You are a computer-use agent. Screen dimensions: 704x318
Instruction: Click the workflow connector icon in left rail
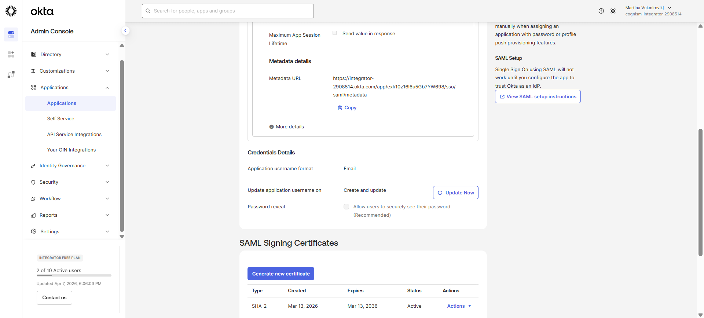pyautogui.click(x=11, y=74)
